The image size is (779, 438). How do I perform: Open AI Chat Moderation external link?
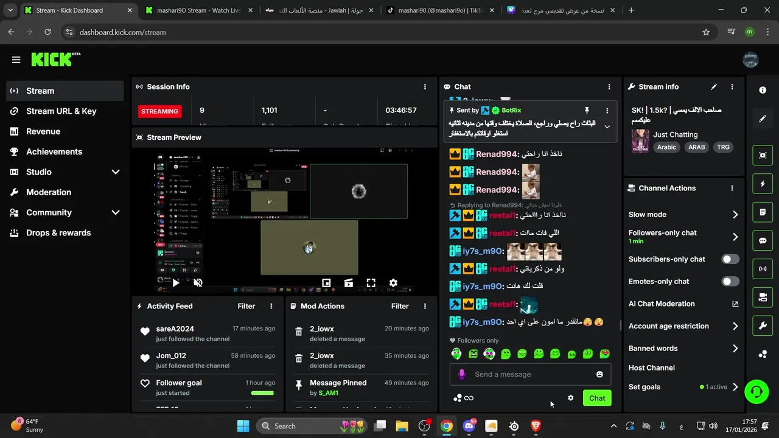coord(735,304)
